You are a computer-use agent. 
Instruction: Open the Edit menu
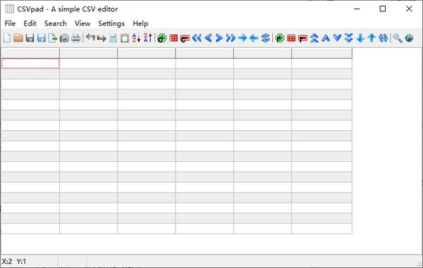(30, 23)
